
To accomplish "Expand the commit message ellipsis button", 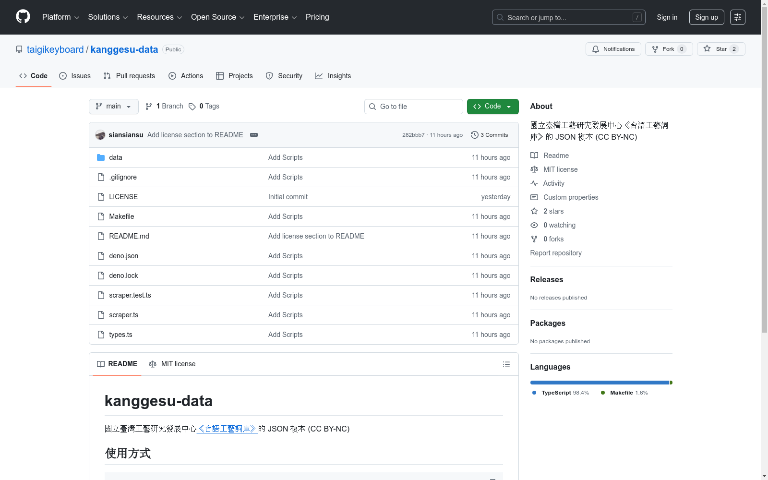I will [254, 135].
